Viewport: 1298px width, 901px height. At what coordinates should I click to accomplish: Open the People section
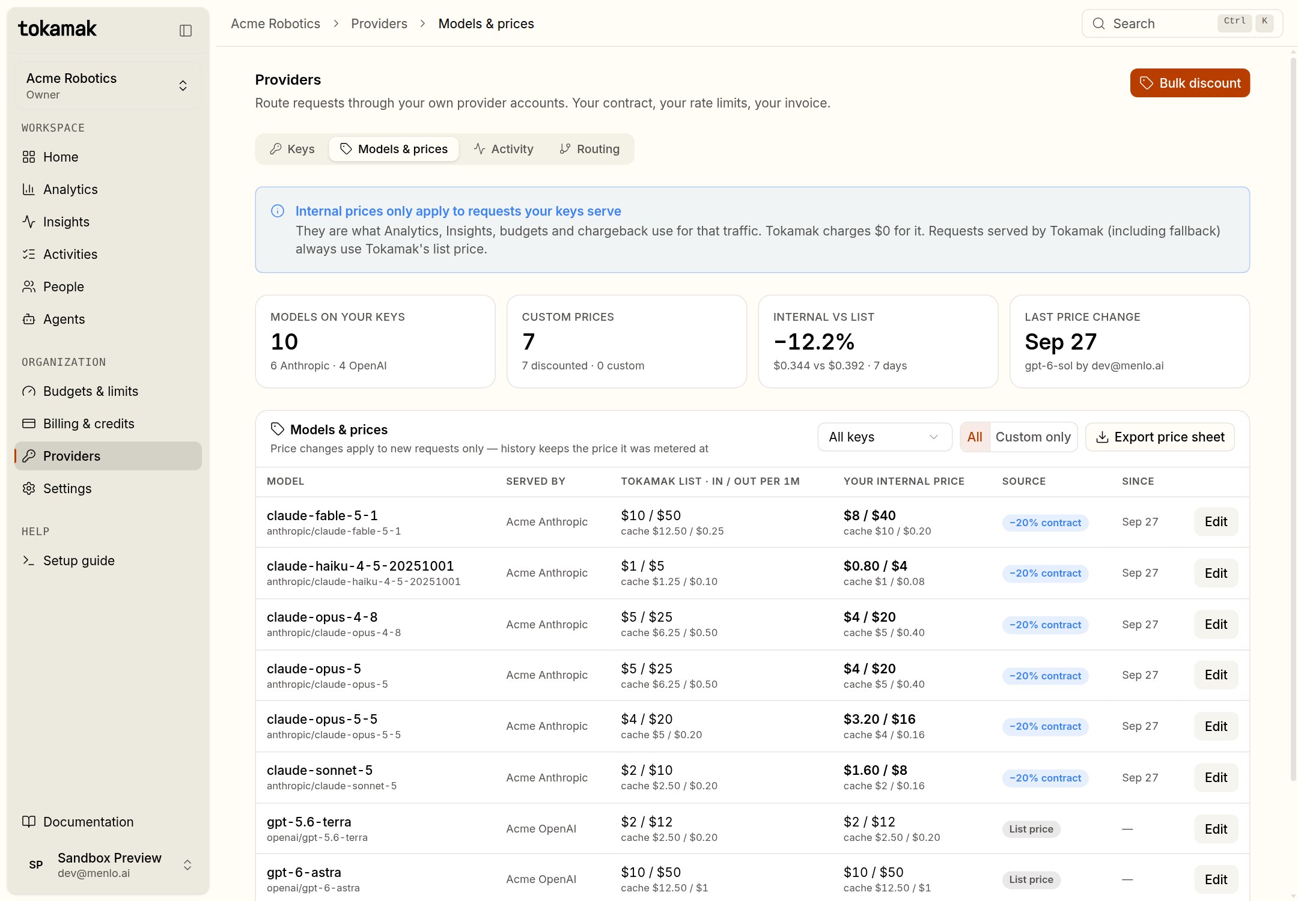point(108,287)
